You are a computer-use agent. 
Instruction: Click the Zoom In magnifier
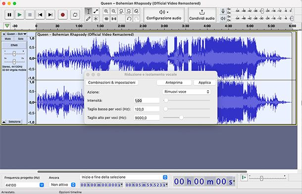[x=106, y=11]
